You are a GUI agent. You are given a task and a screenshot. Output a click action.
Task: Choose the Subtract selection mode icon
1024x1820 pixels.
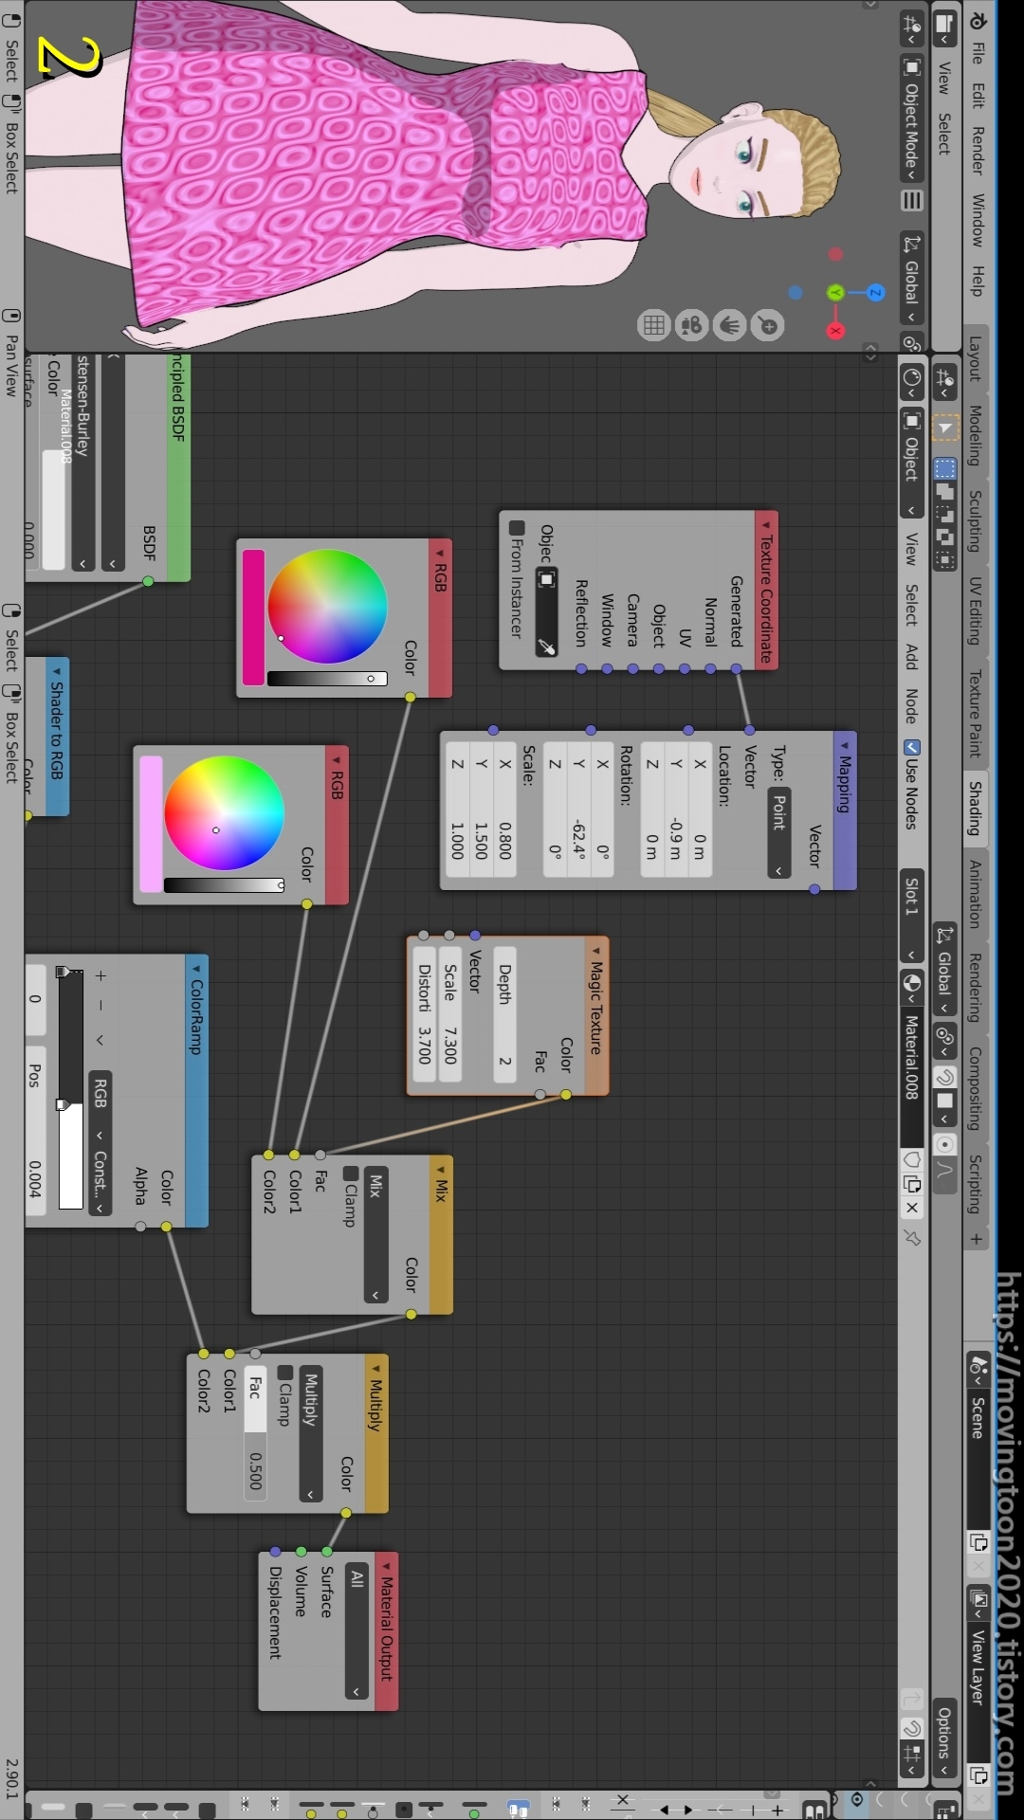tap(945, 514)
